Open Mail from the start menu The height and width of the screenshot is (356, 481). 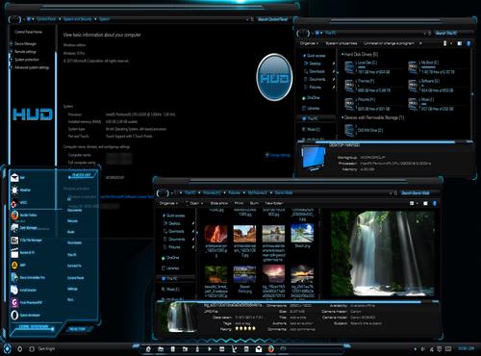pos(17,178)
